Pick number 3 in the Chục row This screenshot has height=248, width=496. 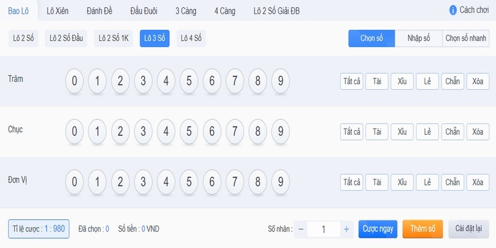[x=143, y=131]
